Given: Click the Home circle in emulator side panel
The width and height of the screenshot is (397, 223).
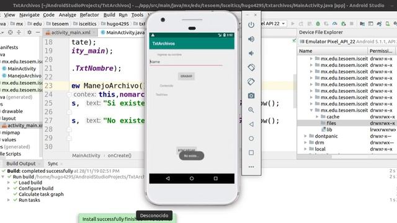Looking at the screenshot, I should click(x=251, y=139).
